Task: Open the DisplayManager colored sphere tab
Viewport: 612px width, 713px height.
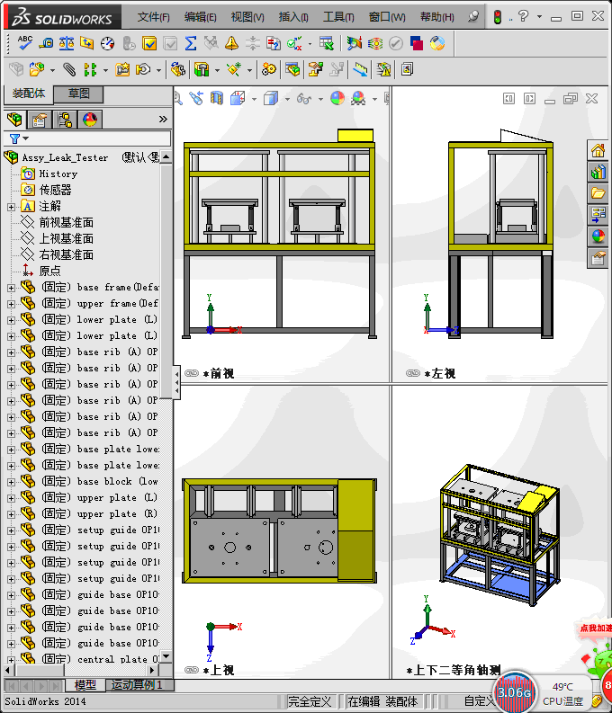Action: point(90,120)
